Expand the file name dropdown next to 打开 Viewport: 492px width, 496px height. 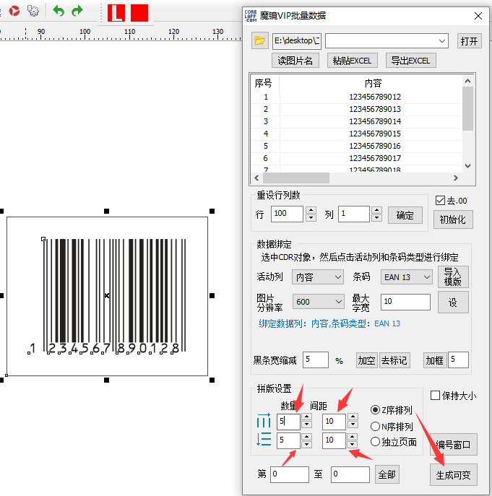[442, 41]
